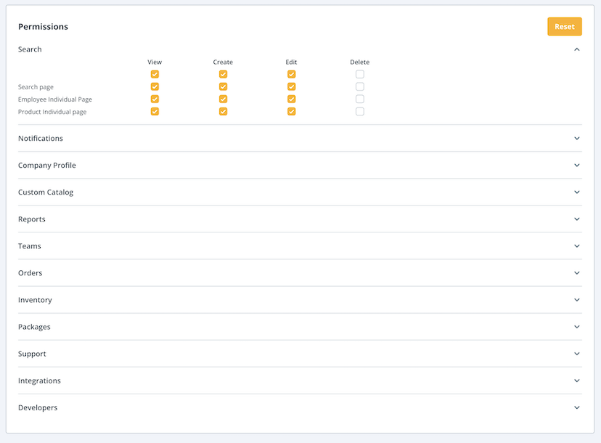Uncheck View permission for Search page
Viewport: 601px width, 443px height.
[x=155, y=87]
